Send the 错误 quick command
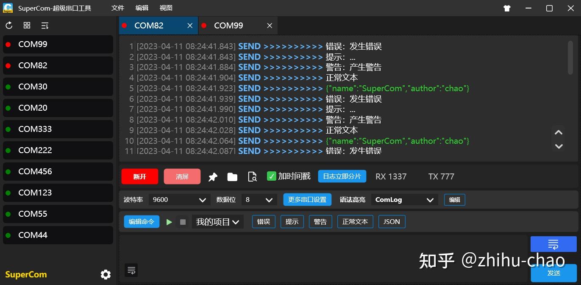Image resolution: width=581 pixels, height=285 pixels. [263, 221]
